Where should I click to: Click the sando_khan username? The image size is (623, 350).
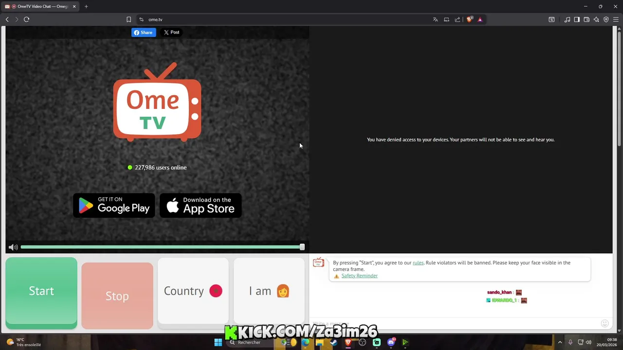[499, 292]
